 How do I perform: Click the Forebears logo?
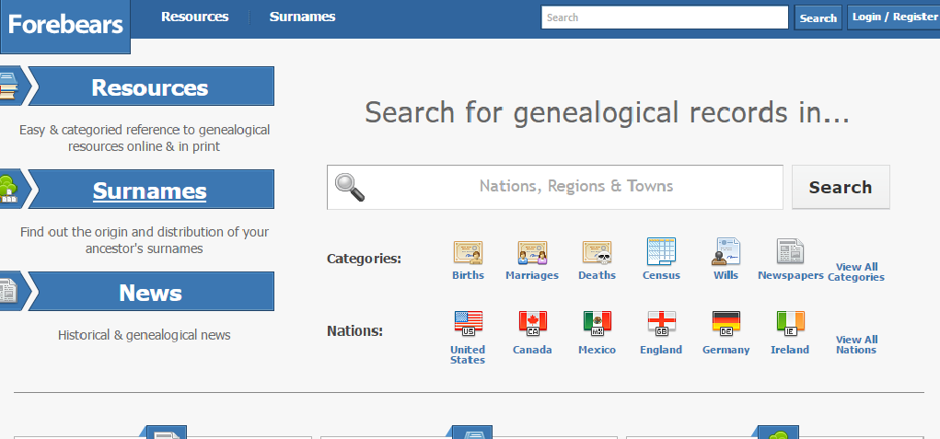coord(65,25)
